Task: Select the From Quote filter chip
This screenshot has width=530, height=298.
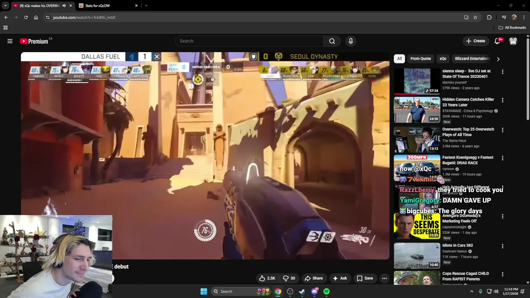Action: pos(420,59)
